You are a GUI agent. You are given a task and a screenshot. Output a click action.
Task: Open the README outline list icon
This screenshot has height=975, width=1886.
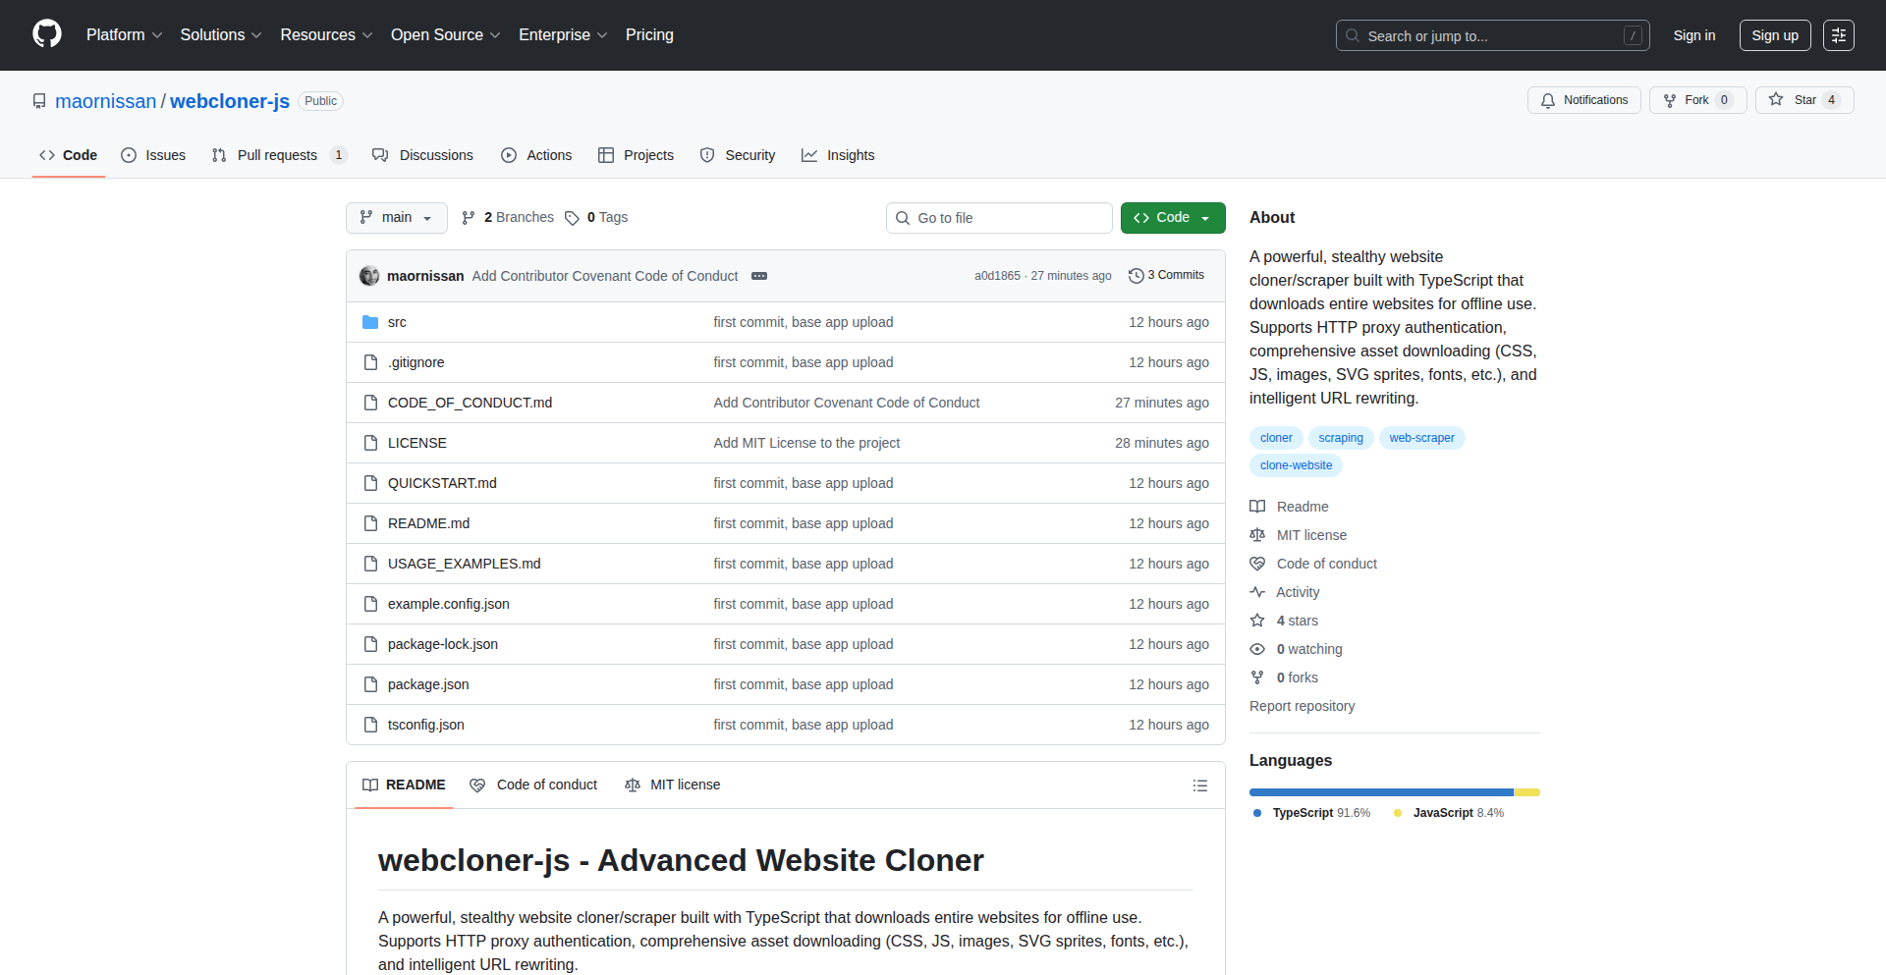pos(1200,785)
